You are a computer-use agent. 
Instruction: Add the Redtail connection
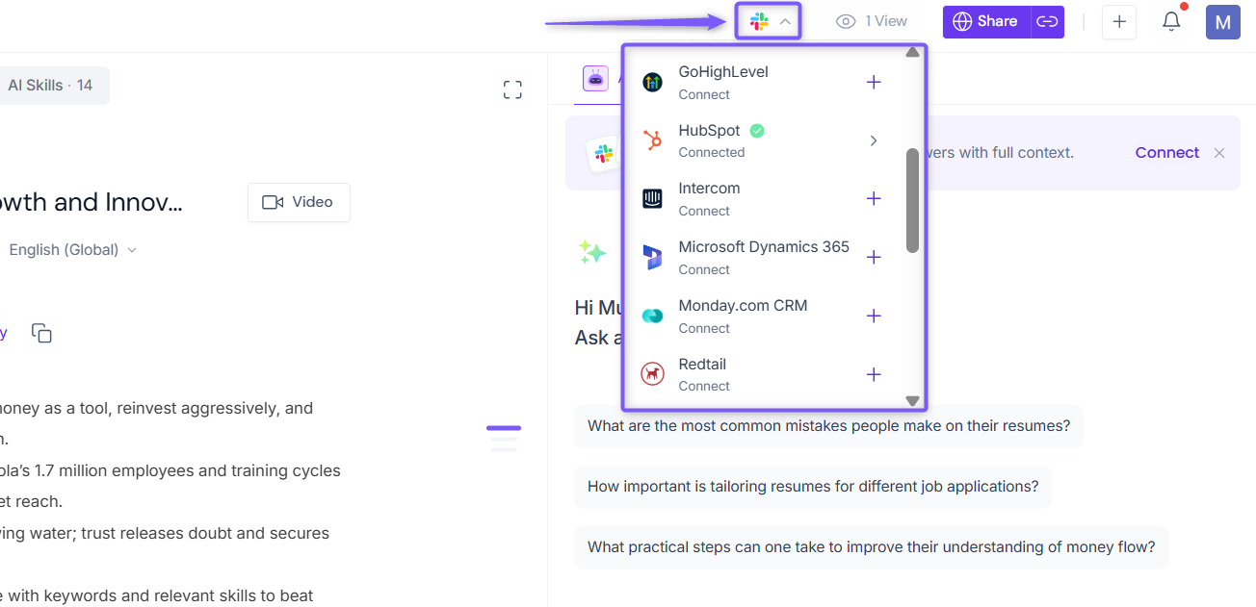[x=874, y=374]
